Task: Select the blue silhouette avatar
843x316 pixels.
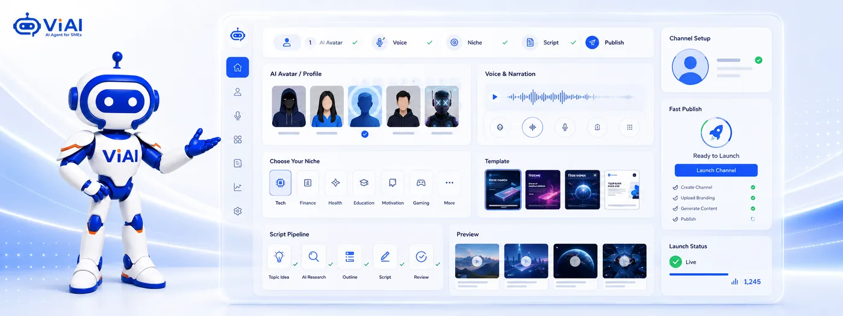Action: tap(365, 106)
